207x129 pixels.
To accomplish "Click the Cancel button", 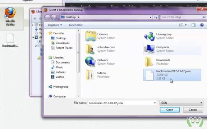I will [x=193, y=110].
